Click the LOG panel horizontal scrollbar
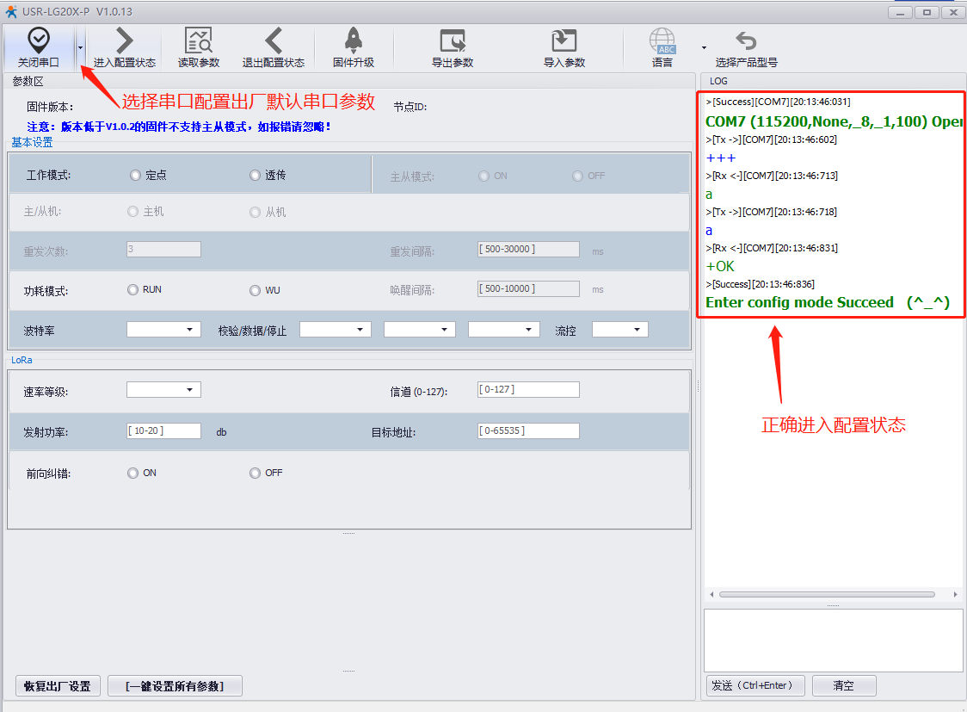The width and height of the screenshot is (967, 712). point(826,594)
